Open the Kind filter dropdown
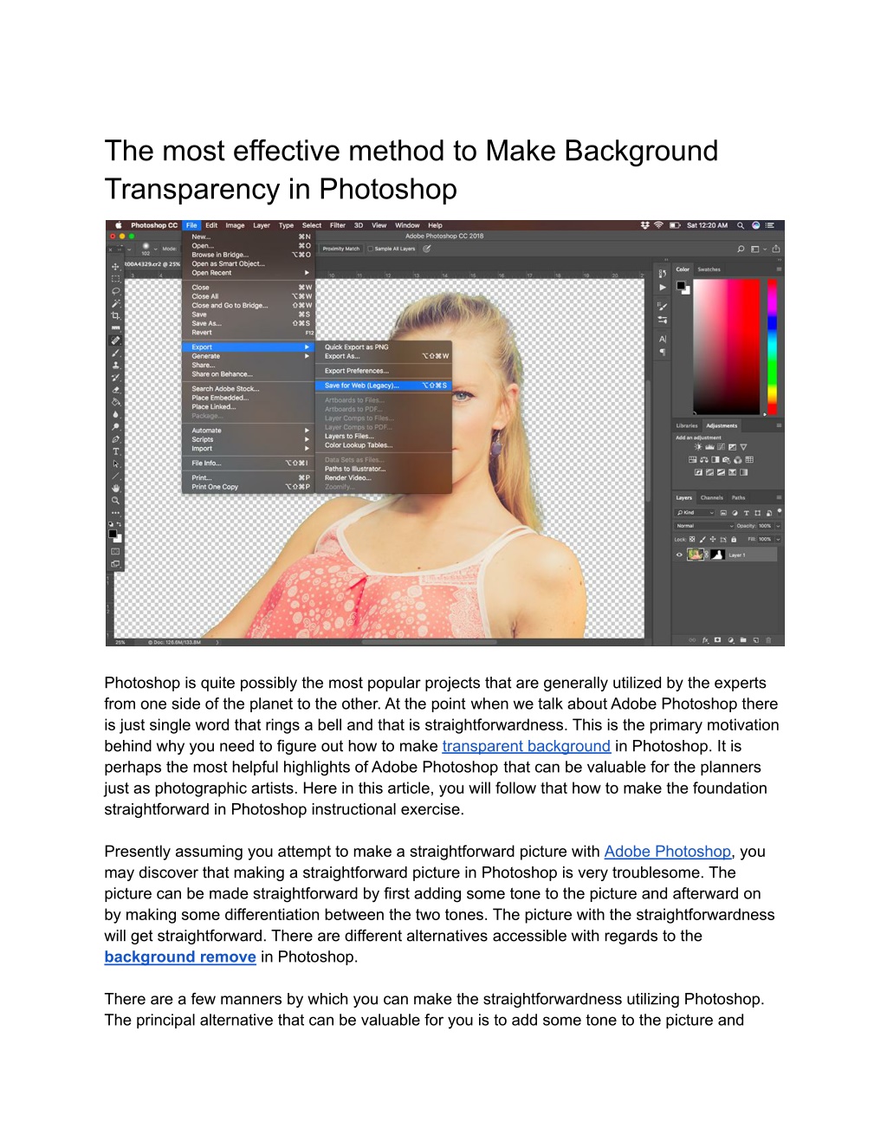Viewport: 887px width, 1148px height. 695,513
